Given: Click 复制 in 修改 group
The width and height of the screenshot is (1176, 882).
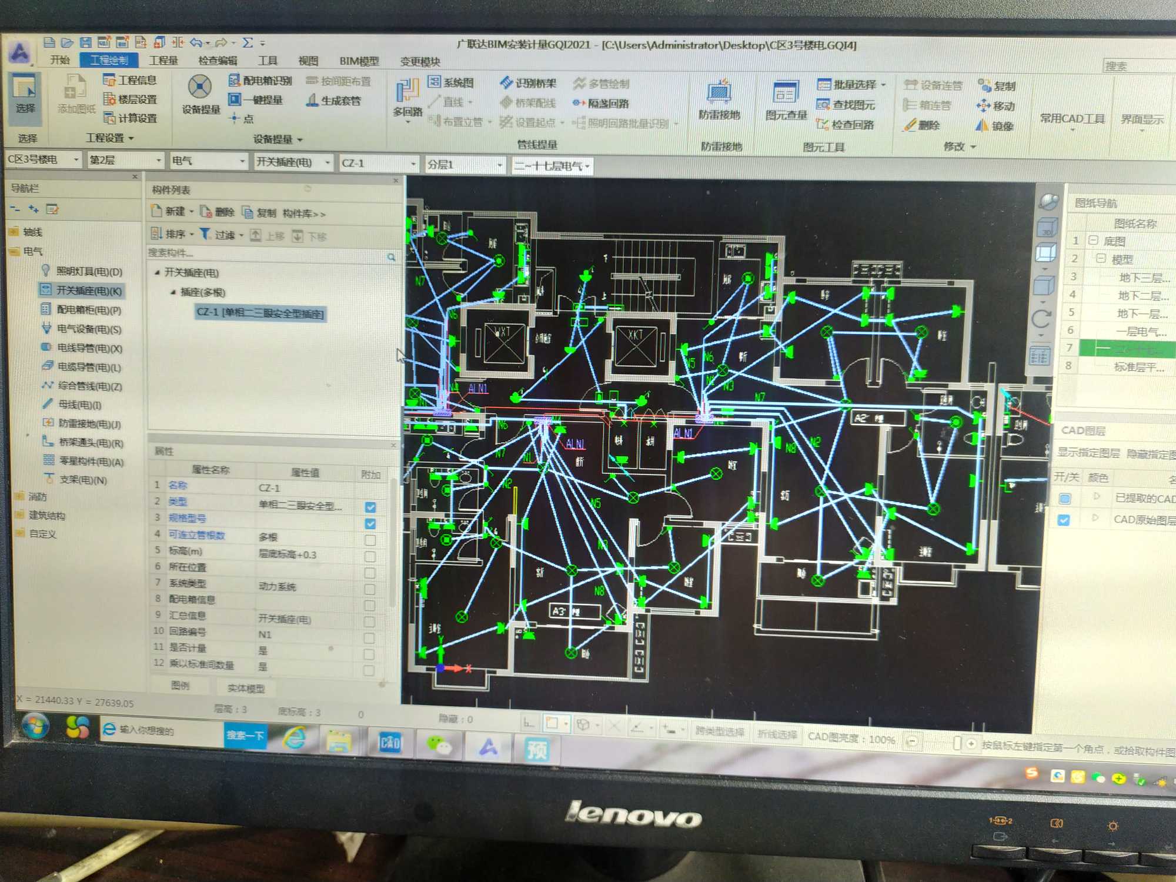Looking at the screenshot, I should click(x=996, y=86).
